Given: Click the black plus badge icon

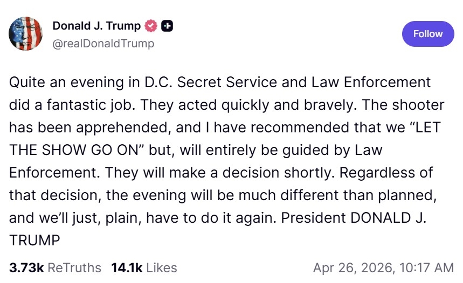Looking at the screenshot, I should (167, 26).
